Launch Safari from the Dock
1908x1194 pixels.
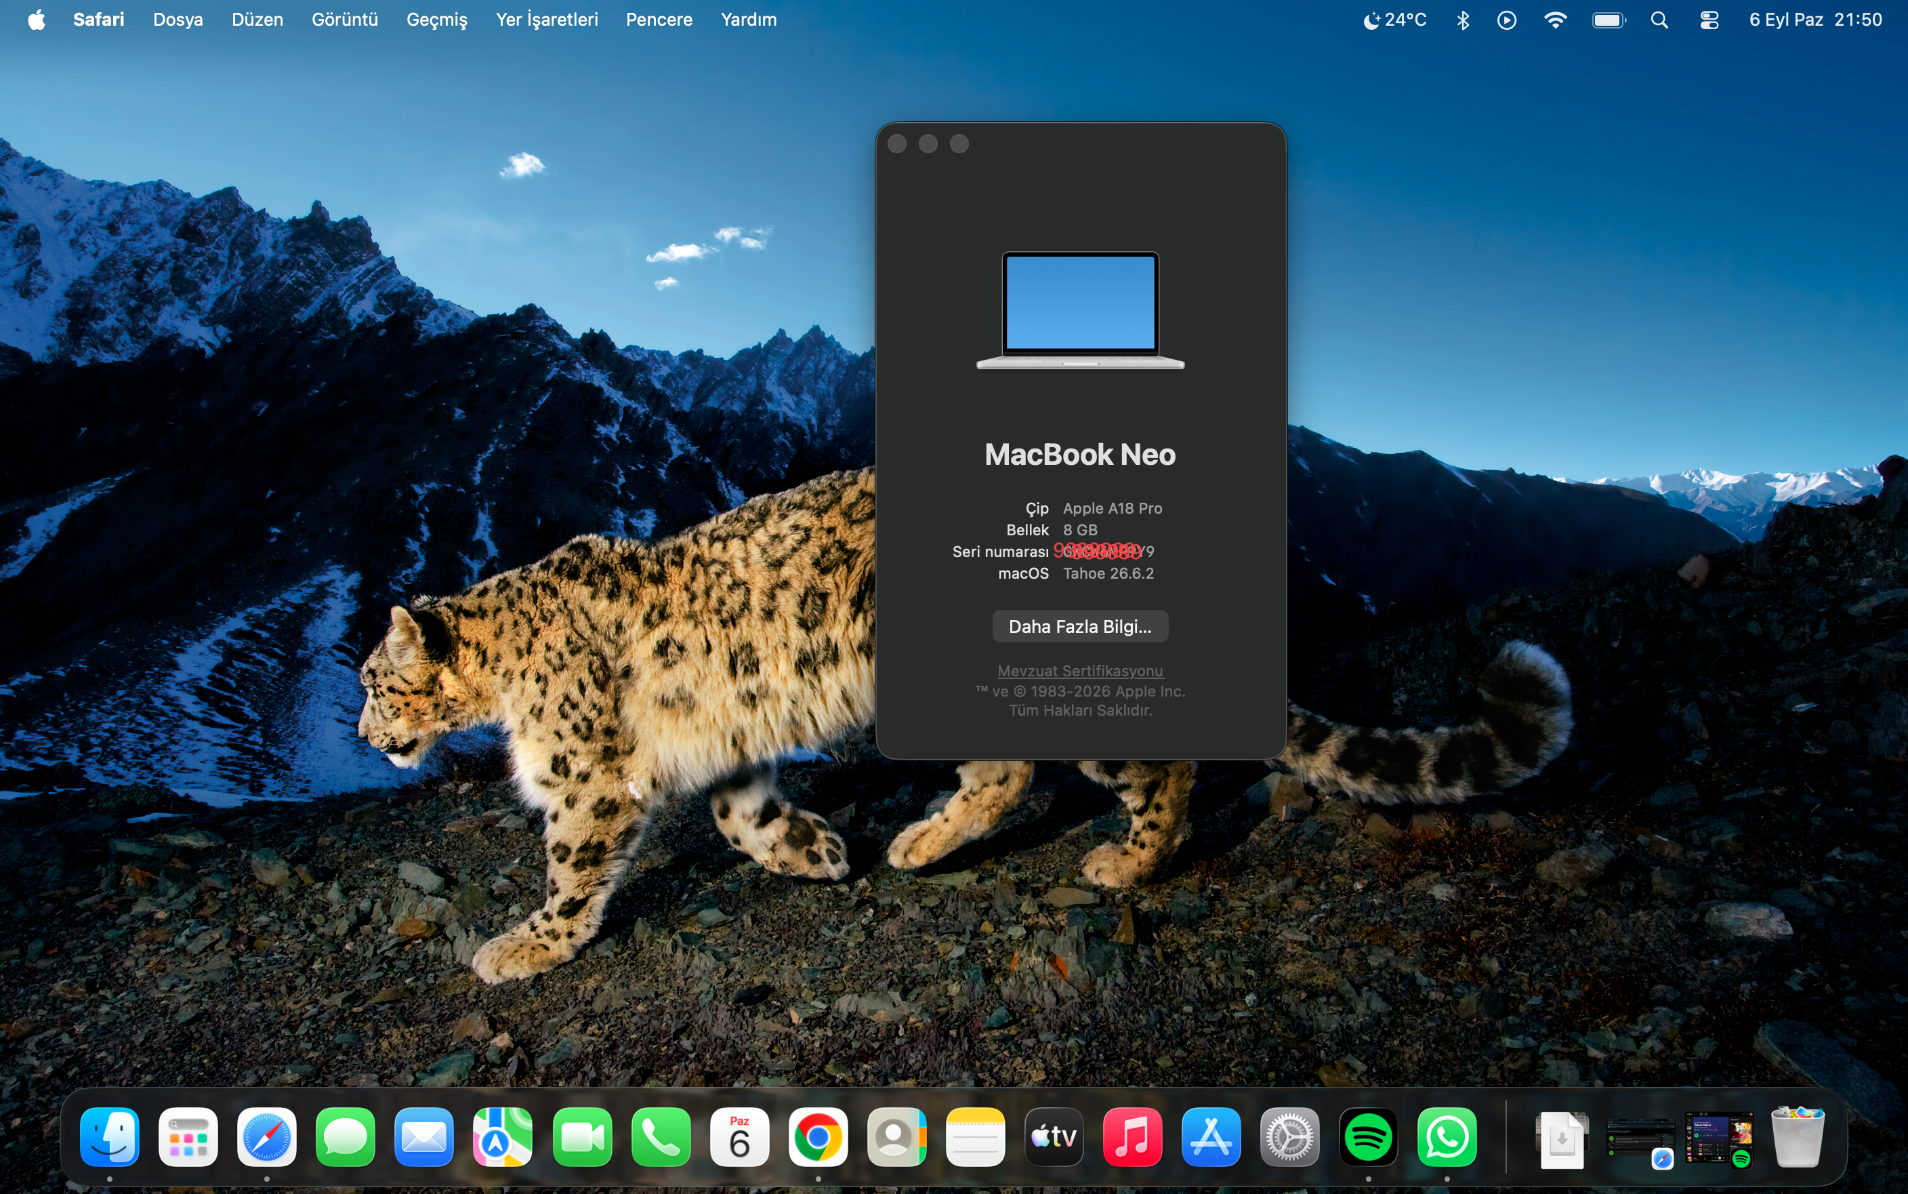tap(267, 1137)
